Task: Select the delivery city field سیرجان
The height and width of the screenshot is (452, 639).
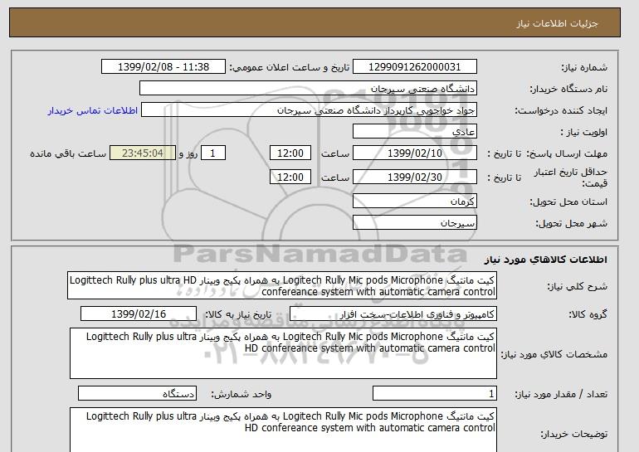Action: click(414, 223)
